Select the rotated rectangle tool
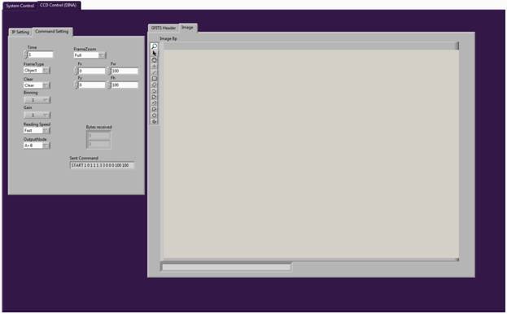 click(x=155, y=85)
